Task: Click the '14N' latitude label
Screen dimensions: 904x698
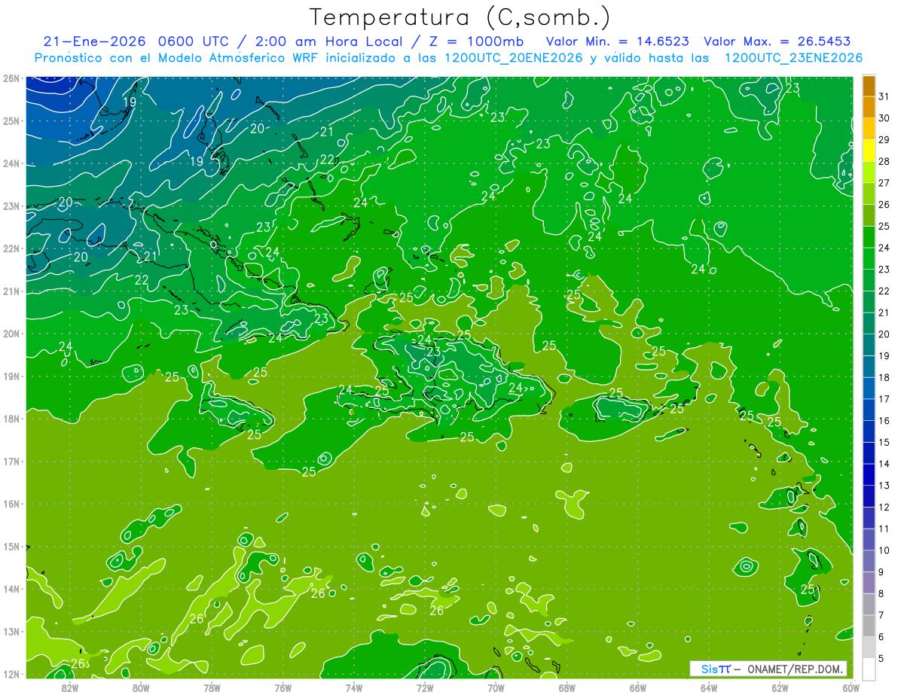Action: pos(11,589)
